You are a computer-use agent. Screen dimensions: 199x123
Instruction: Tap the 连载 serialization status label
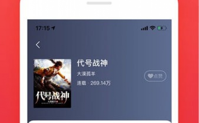(81, 83)
